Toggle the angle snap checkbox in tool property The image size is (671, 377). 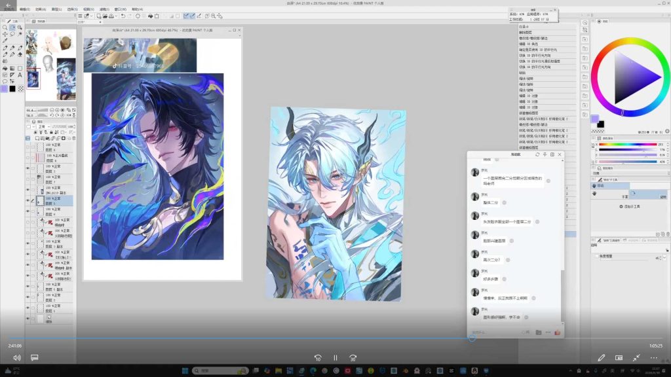tap(597, 257)
